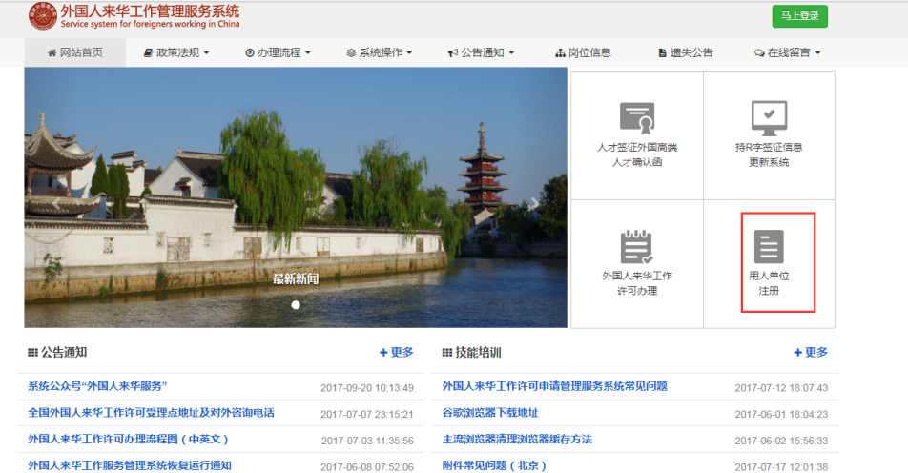908x473 pixels.
Task: Open the 公告通知 navigation dropdown
Action: 481,52
